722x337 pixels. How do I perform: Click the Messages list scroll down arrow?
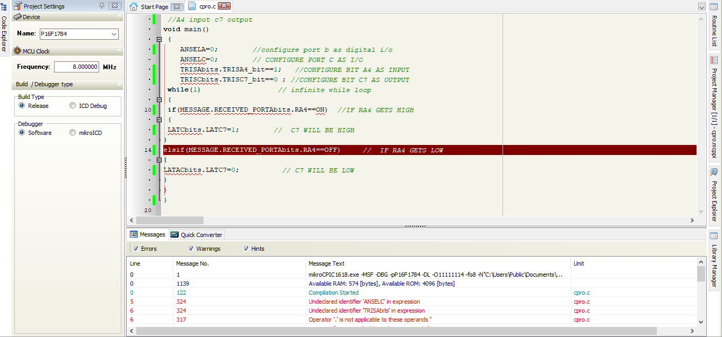pyautogui.click(x=701, y=322)
